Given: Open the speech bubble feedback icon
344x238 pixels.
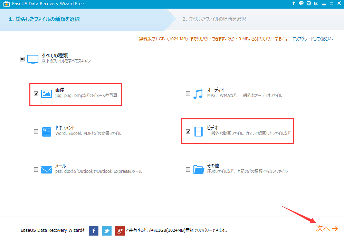Looking at the screenshot, I should coord(301,3).
